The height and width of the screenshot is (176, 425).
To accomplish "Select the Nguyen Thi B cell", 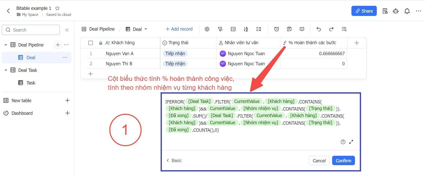I will (x=128, y=63).
